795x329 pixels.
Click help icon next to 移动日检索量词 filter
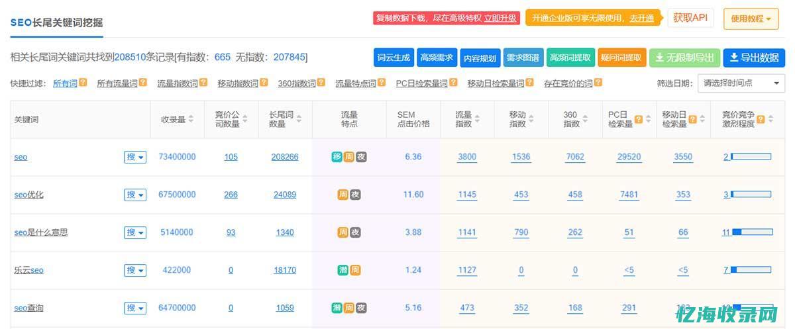coord(529,83)
